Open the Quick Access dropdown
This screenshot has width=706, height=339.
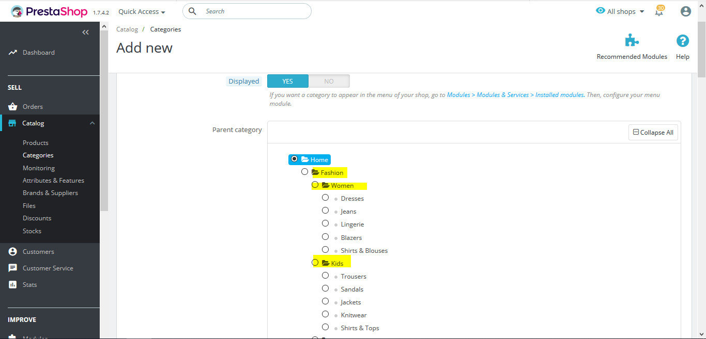pyautogui.click(x=141, y=11)
